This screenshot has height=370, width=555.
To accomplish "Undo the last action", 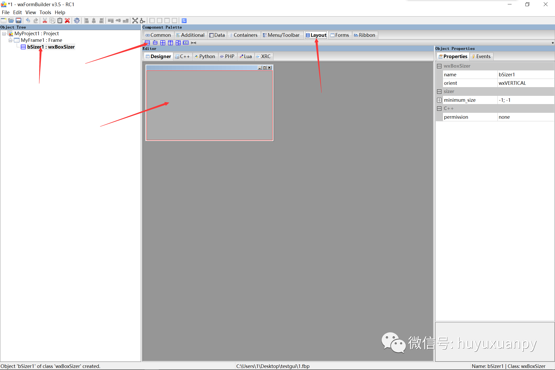I will pyautogui.click(x=28, y=21).
